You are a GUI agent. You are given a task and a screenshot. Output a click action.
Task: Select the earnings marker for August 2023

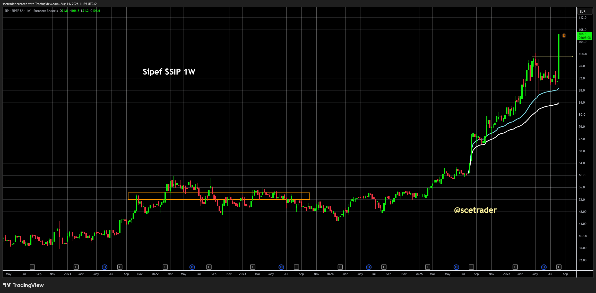(296, 267)
